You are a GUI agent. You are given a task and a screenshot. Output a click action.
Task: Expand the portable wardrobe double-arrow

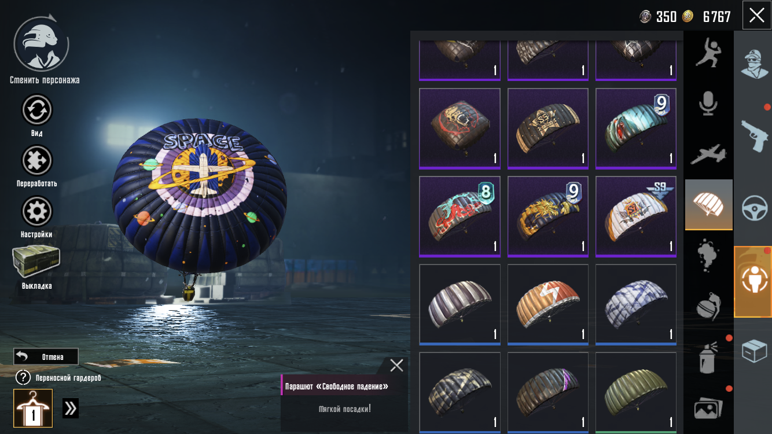pyautogui.click(x=71, y=408)
